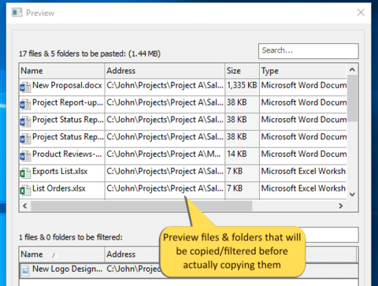Click the vertical scrollbar down arrow
The image size is (378, 286).
[352, 195]
